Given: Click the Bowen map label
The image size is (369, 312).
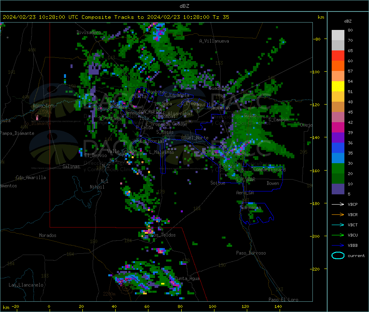Looking at the screenshot, I should [273, 183].
